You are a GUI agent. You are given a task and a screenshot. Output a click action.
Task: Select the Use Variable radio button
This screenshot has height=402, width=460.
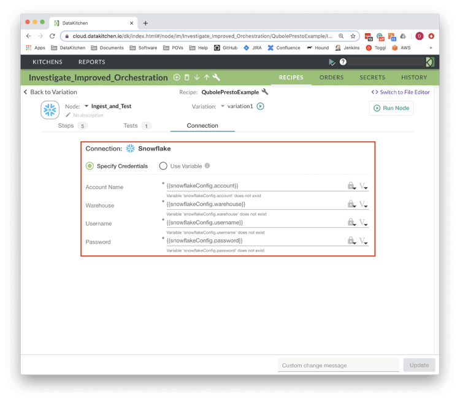(x=163, y=166)
